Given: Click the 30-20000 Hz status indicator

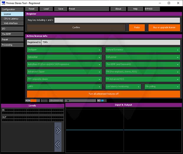Looking at the screenshot, I should pyautogui.click(x=56, y=101).
